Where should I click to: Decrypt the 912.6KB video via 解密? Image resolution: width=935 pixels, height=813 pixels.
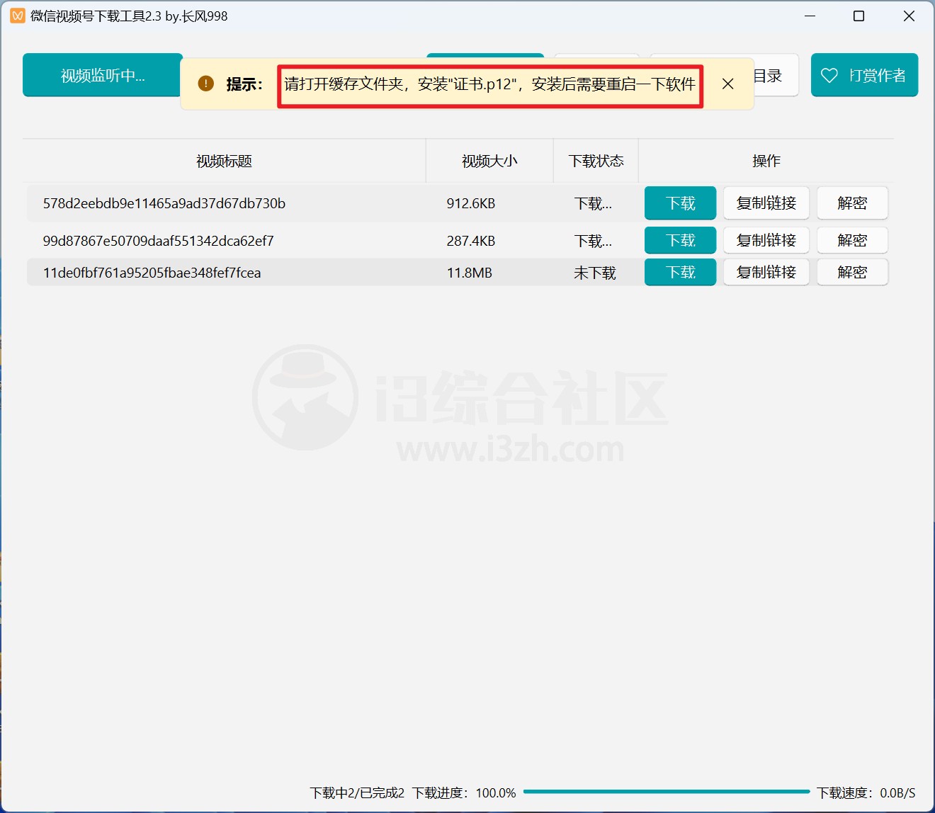(851, 203)
